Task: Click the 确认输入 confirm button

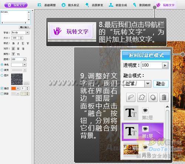Action: click(24, 27)
